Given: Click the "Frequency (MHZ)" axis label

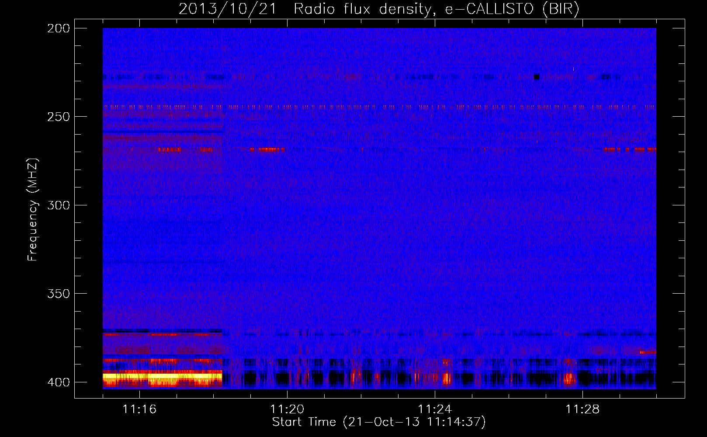Looking at the screenshot, I should pyautogui.click(x=33, y=210).
